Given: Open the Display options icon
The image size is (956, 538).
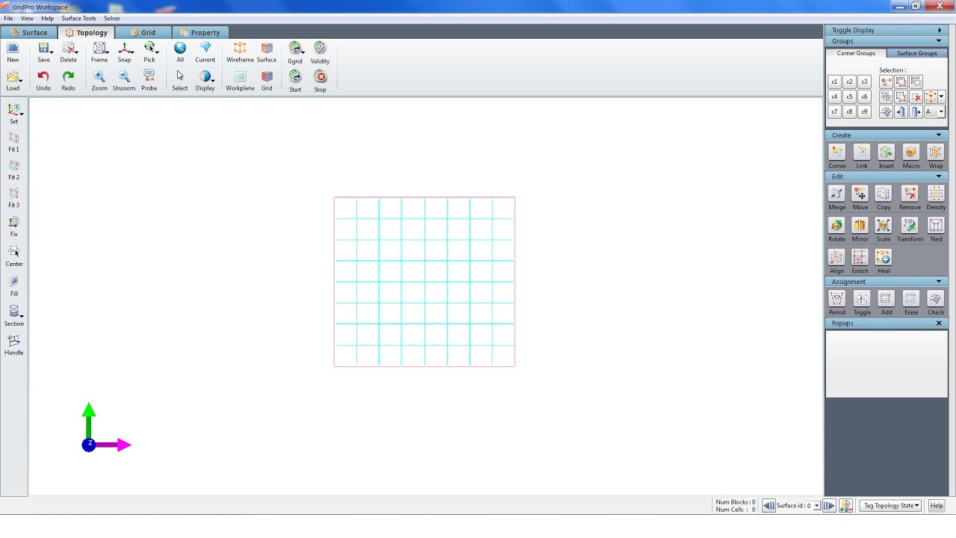Looking at the screenshot, I should tap(205, 76).
